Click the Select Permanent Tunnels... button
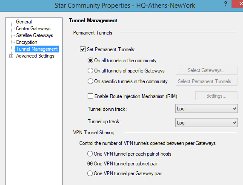 coord(206,81)
